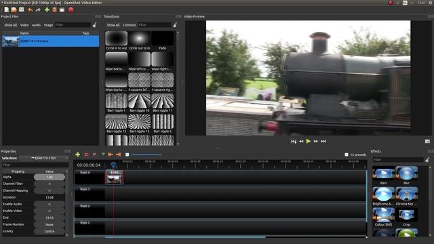This screenshot has height=244, width=434.
Task: Sort Project Files by Tags column
Action: tap(85, 33)
